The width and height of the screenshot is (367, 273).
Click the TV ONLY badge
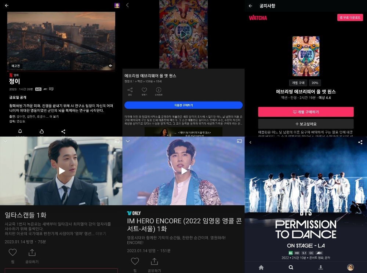coord(134,213)
